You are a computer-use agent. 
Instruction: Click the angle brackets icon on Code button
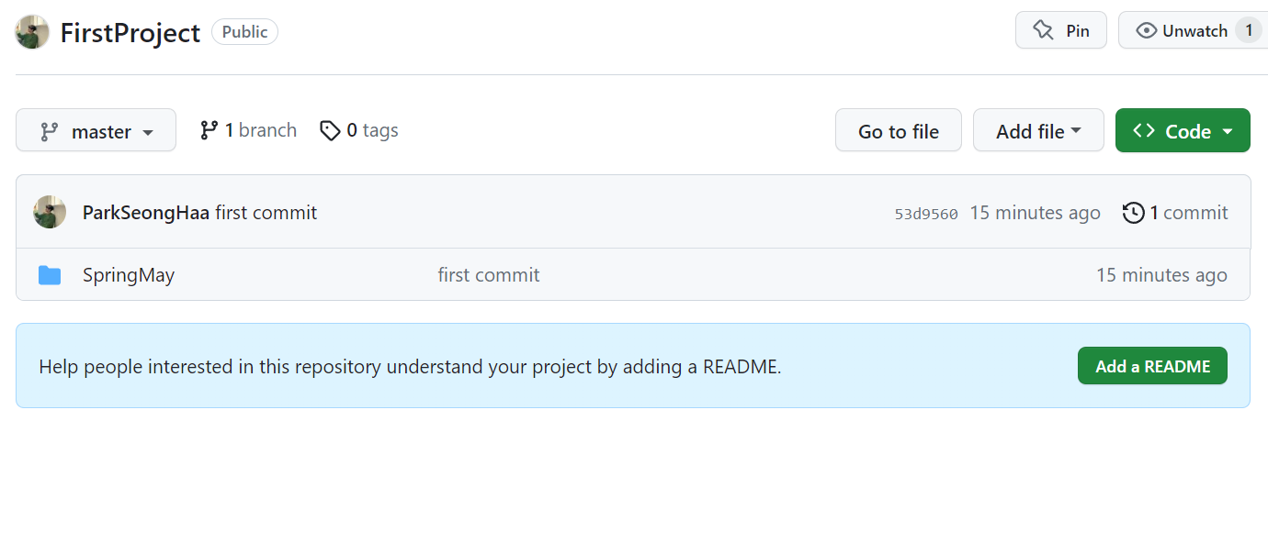point(1144,130)
